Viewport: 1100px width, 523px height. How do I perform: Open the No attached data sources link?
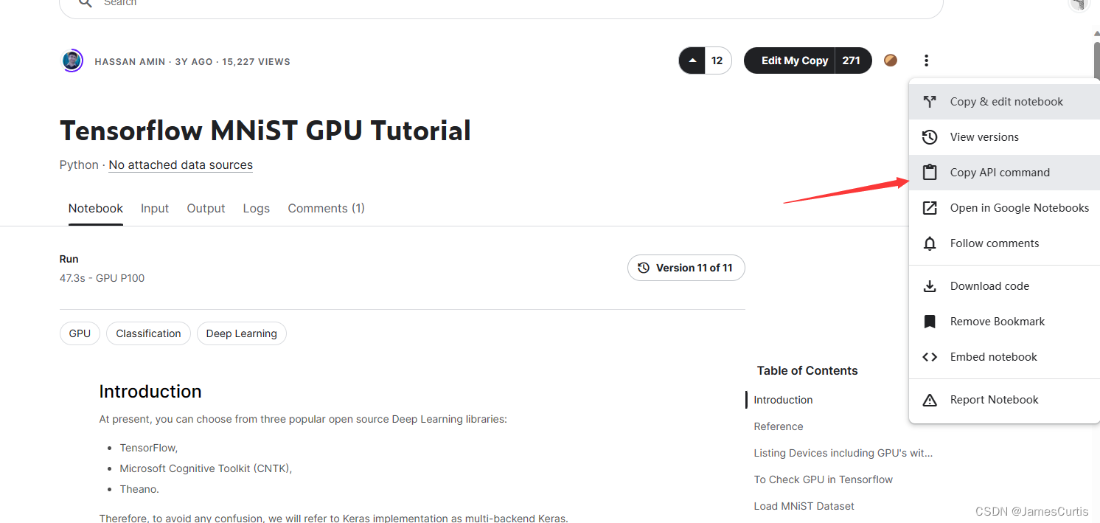181,165
